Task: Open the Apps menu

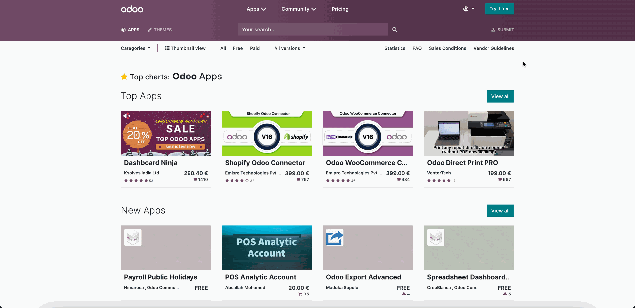Action: [x=256, y=9]
